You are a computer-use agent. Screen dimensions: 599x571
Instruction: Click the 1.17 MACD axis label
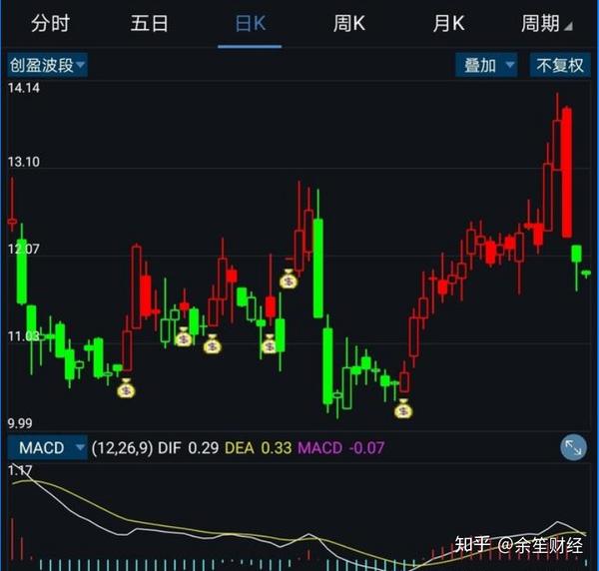tap(20, 470)
